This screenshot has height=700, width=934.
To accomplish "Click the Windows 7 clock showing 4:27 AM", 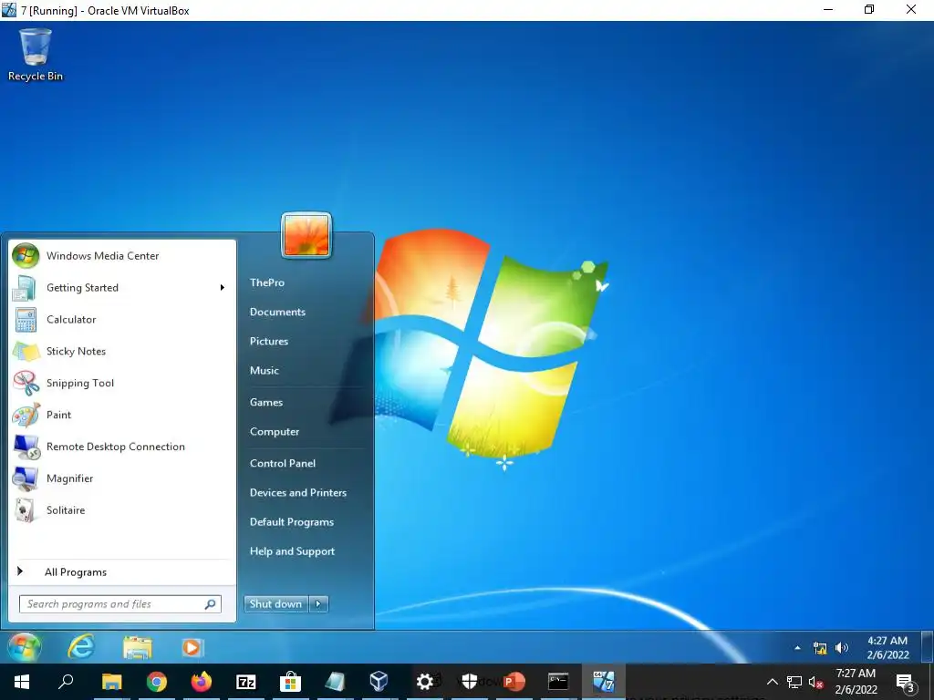I will tap(887, 648).
